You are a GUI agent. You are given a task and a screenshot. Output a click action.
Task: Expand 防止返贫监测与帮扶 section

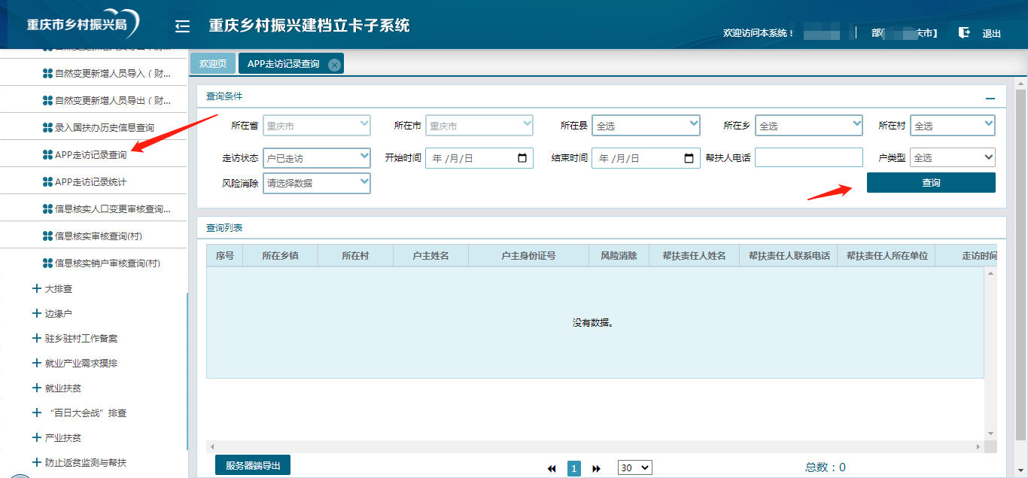tap(37, 462)
